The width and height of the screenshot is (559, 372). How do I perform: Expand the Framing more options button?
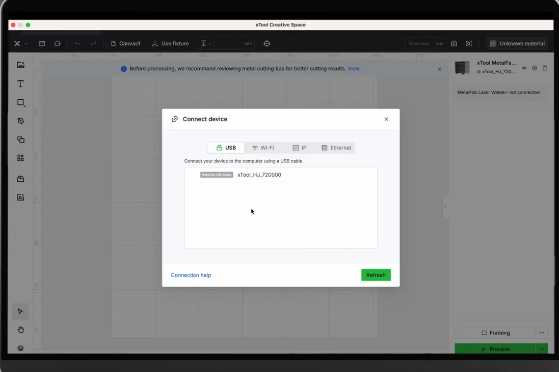pos(542,333)
